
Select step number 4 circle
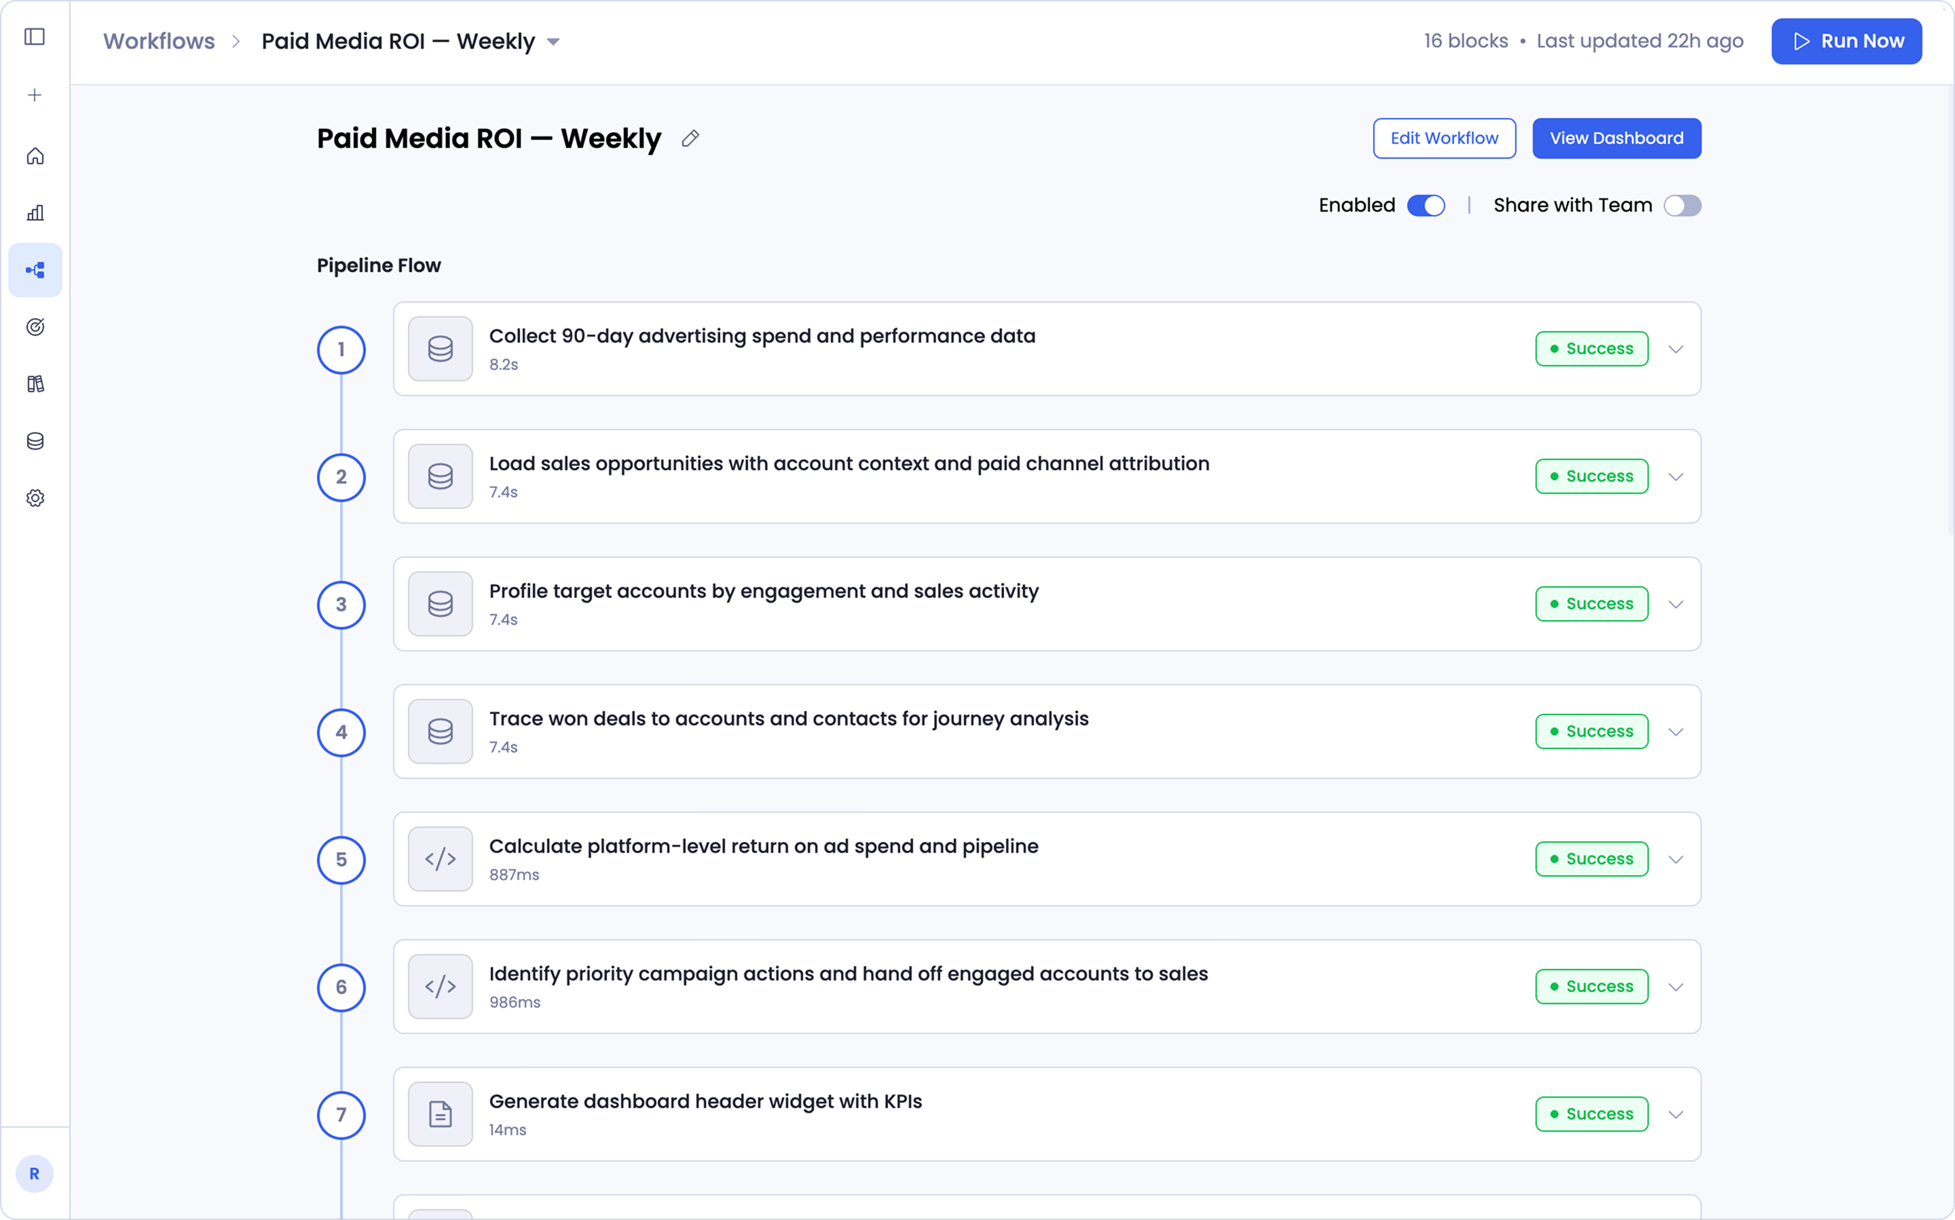point(341,732)
